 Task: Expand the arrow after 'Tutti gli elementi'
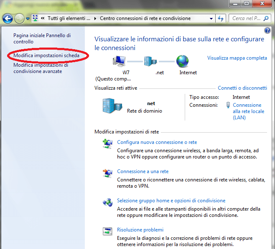[x=95, y=18]
